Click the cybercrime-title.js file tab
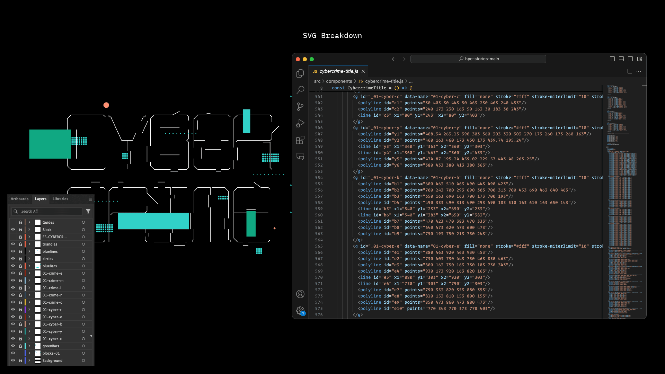The width and height of the screenshot is (665, 374). pos(338,71)
